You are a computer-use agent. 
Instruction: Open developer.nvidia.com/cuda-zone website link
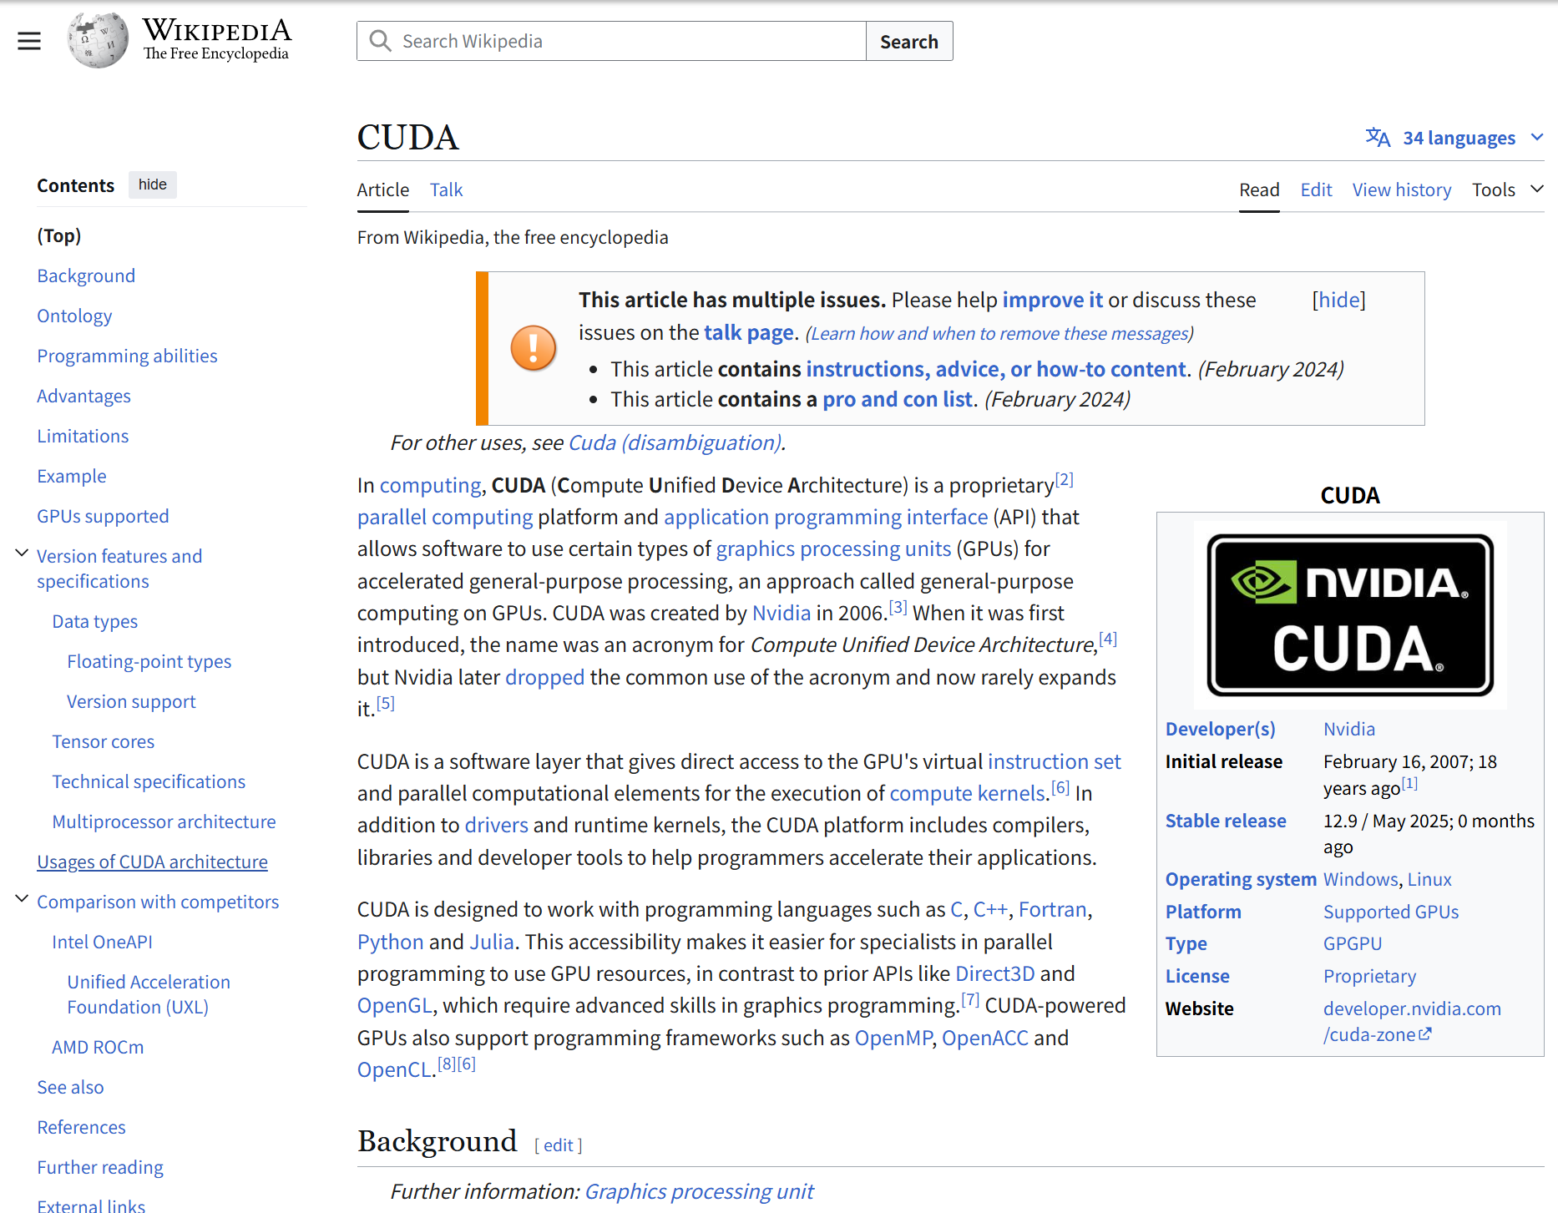1412,1021
